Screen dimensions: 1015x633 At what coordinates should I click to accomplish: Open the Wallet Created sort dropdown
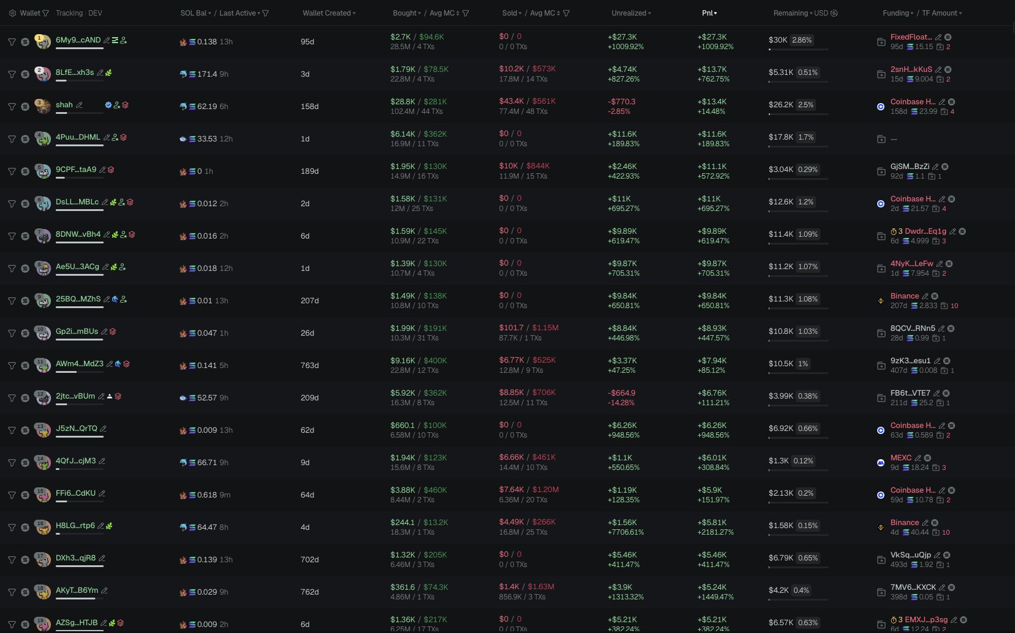329,13
